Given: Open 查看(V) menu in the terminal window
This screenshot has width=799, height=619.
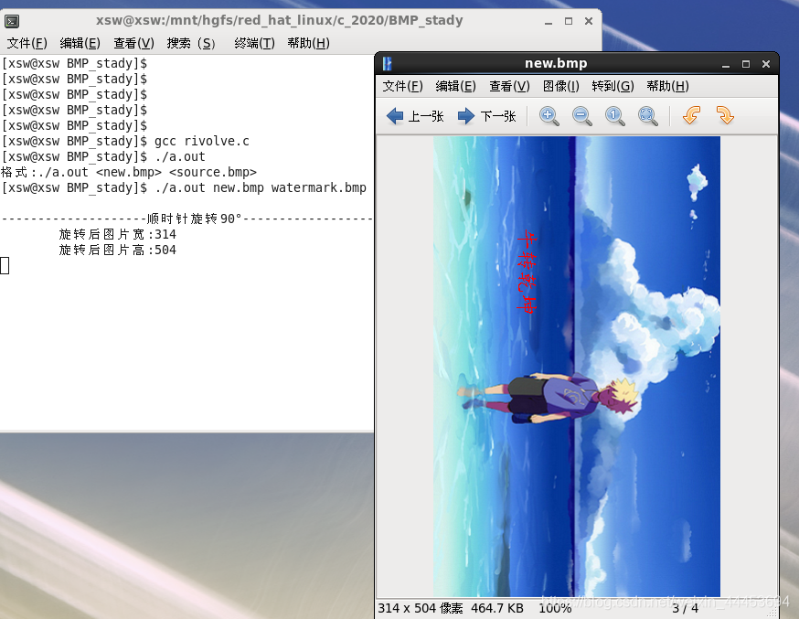Looking at the screenshot, I should pos(133,43).
